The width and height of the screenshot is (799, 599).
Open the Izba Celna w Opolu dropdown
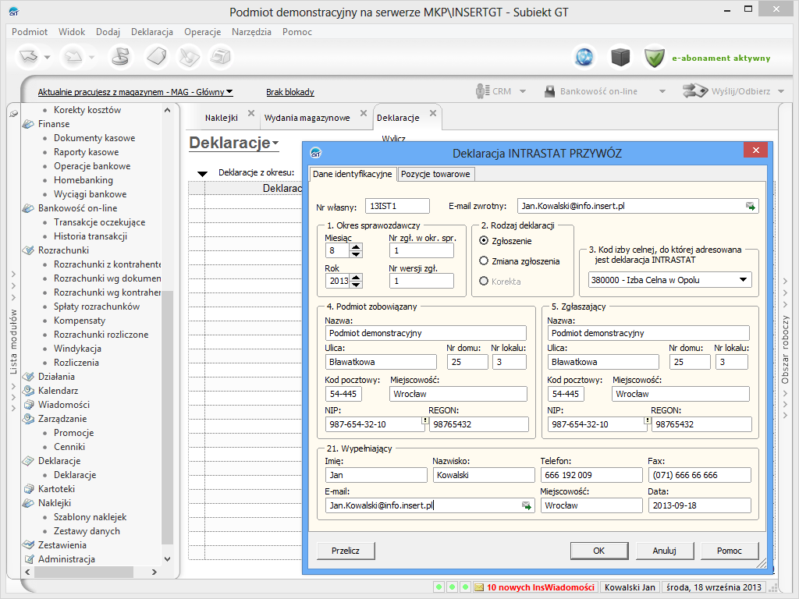pyautogui.click(x=743, y=280)
